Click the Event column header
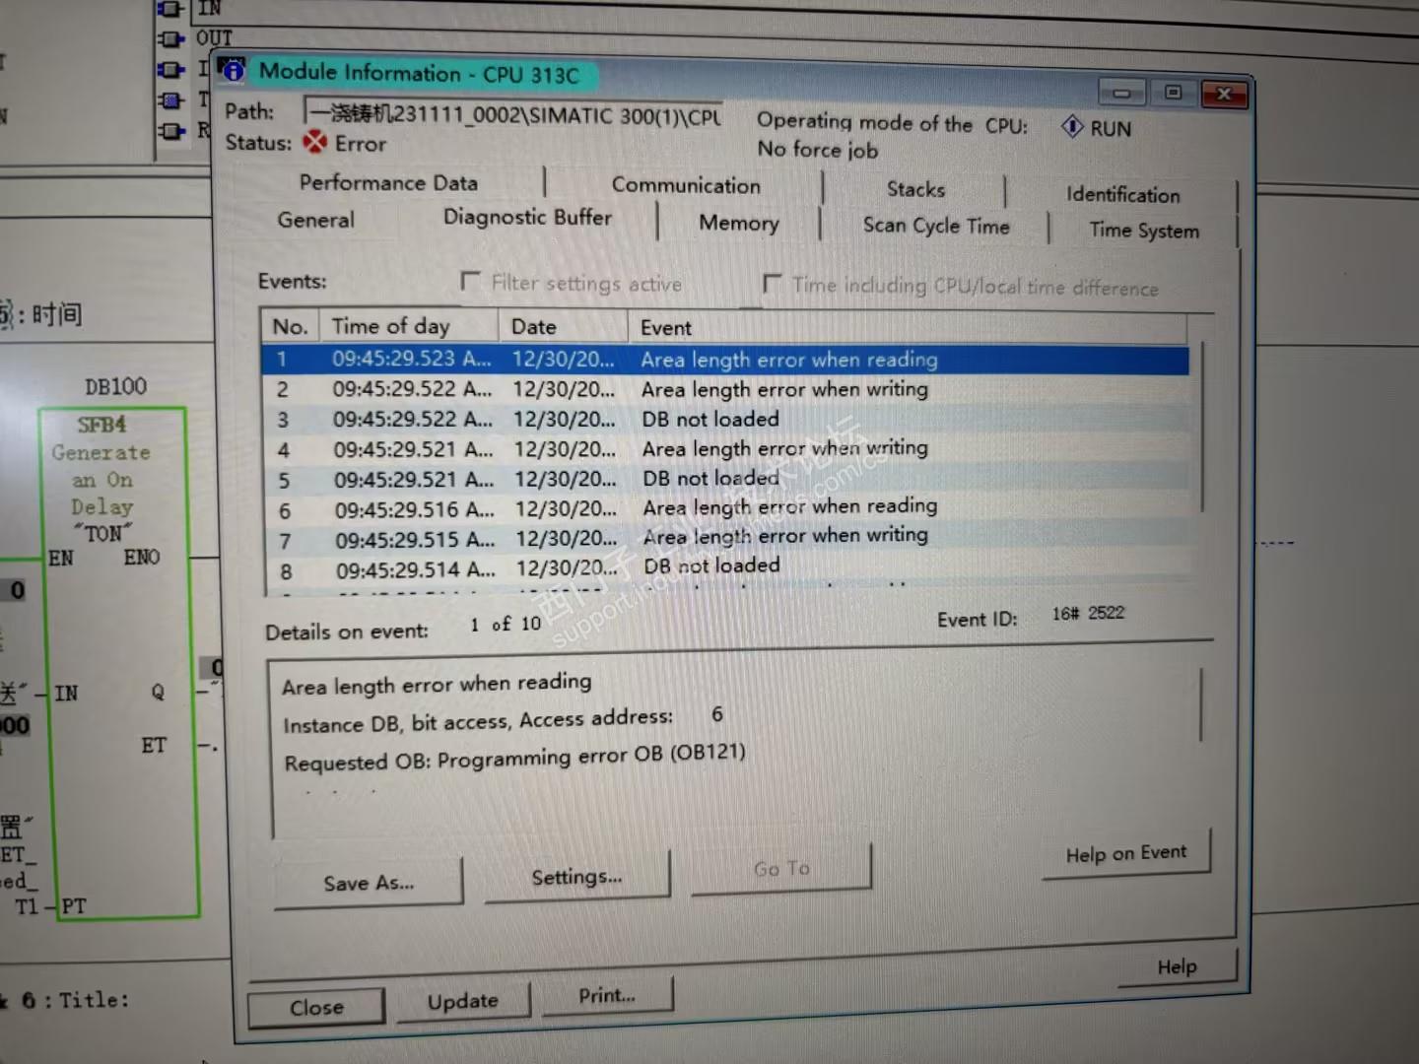The height and width of the screenshot is (1064, 1419). click(908, 329)
